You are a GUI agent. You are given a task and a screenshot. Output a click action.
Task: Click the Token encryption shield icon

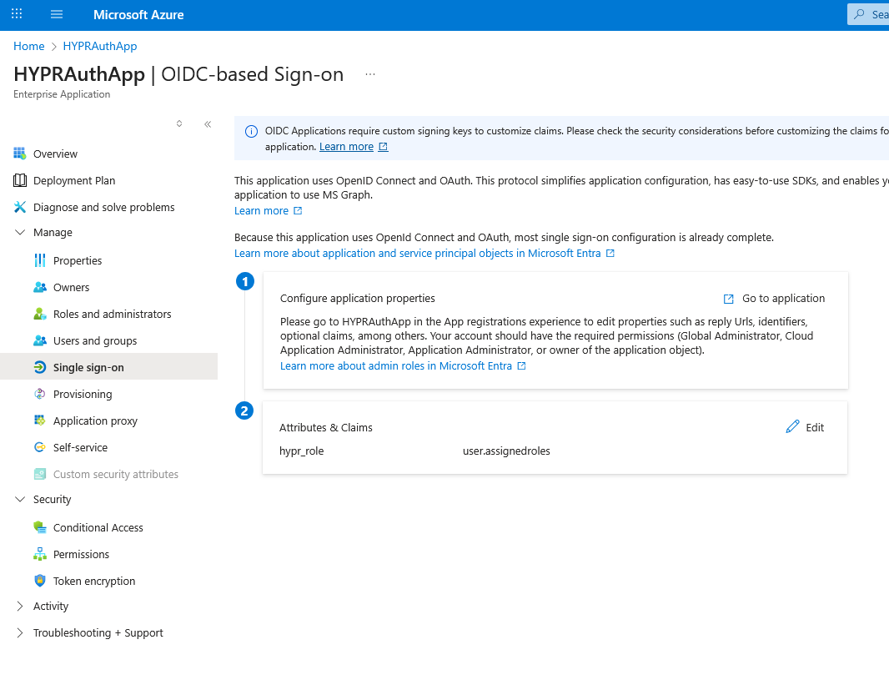click(40, 581)
